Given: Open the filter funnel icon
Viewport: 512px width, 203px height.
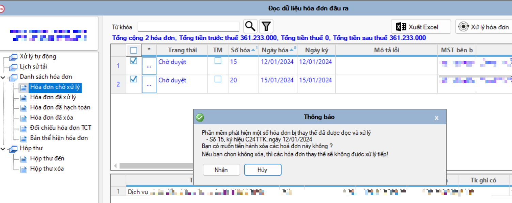Looking at the screenshot, I should (266, 26).
